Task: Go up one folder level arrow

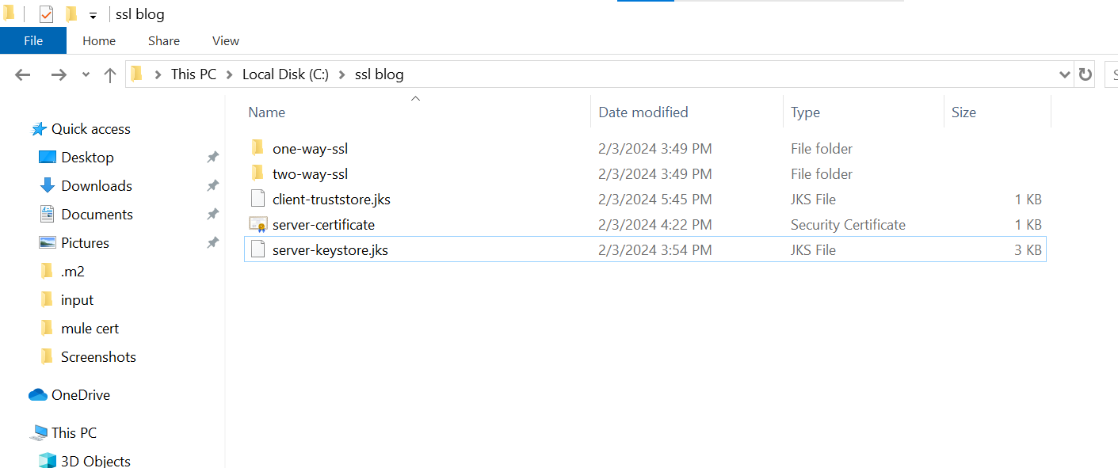Action: (x=110, y=74)
